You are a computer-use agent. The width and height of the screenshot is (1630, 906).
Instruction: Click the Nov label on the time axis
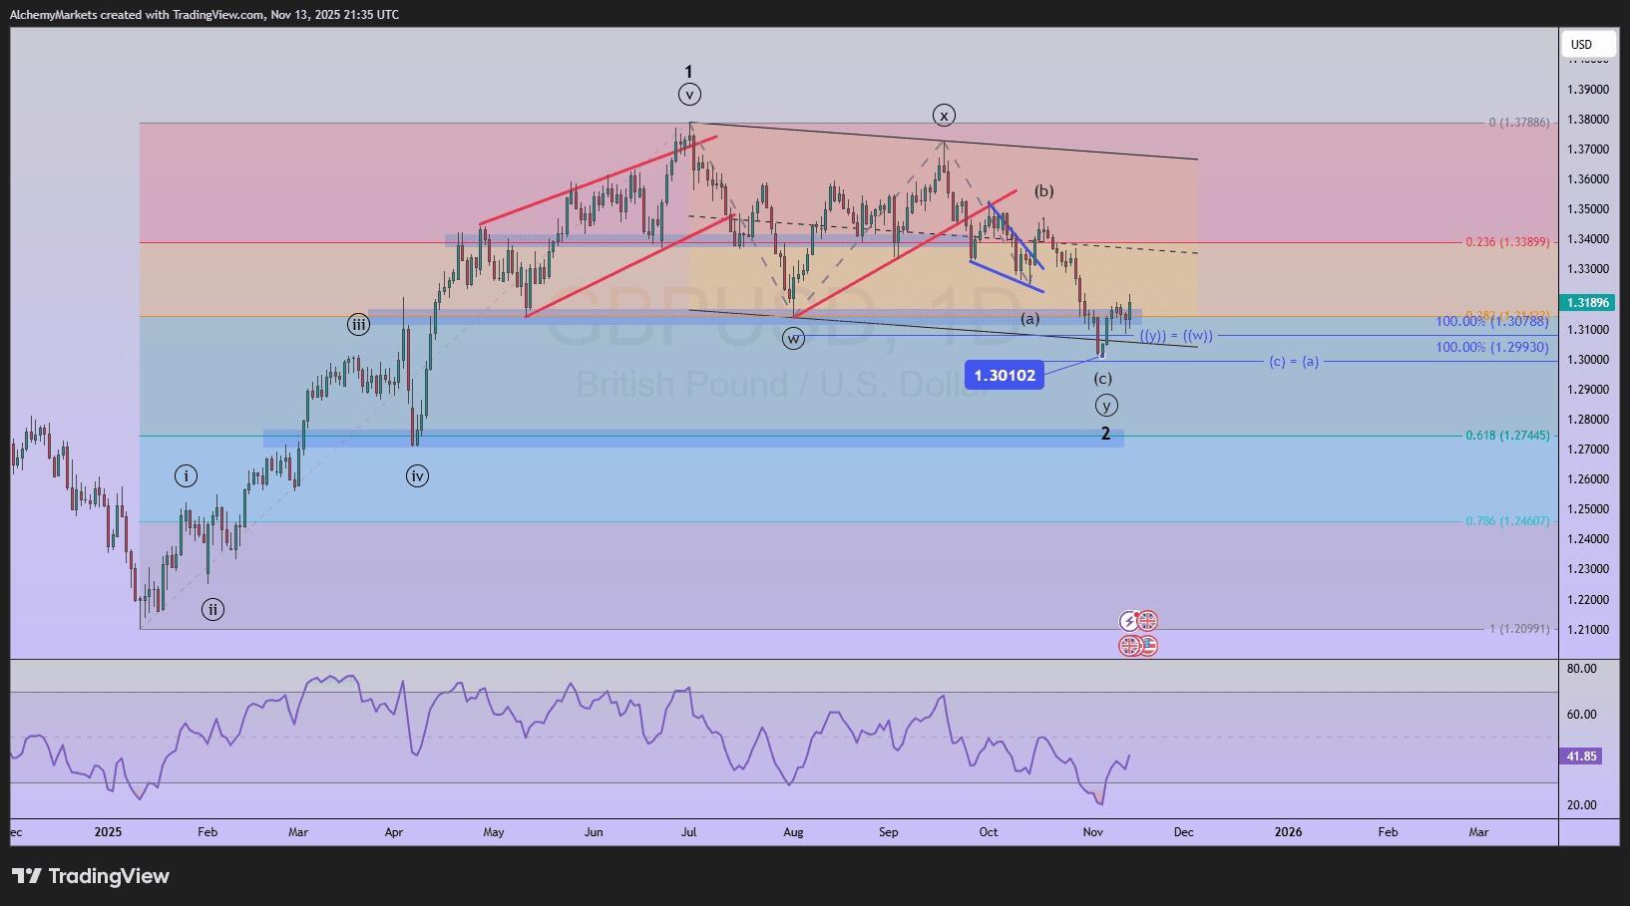(1093, 832)
